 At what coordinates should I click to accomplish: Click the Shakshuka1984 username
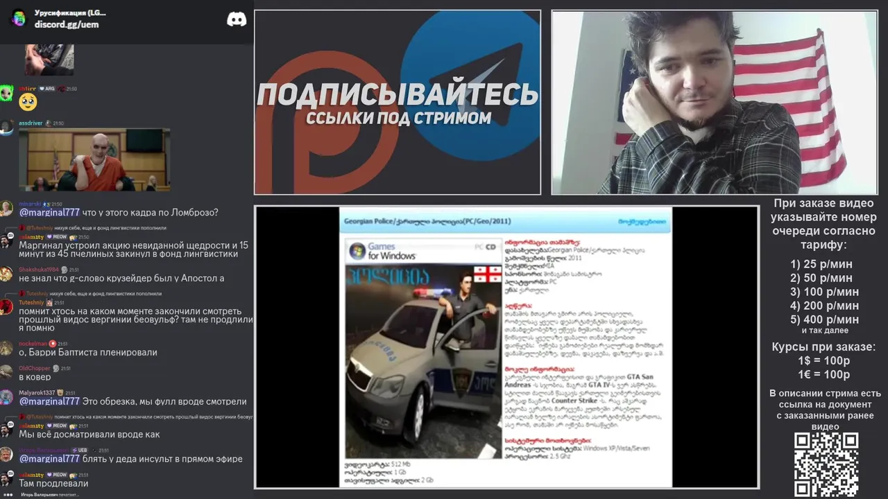(39, 270)
